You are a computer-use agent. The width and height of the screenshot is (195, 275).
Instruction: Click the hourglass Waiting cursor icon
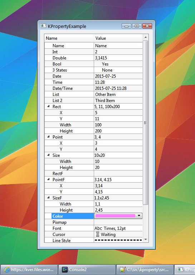[x=98, y=234]
